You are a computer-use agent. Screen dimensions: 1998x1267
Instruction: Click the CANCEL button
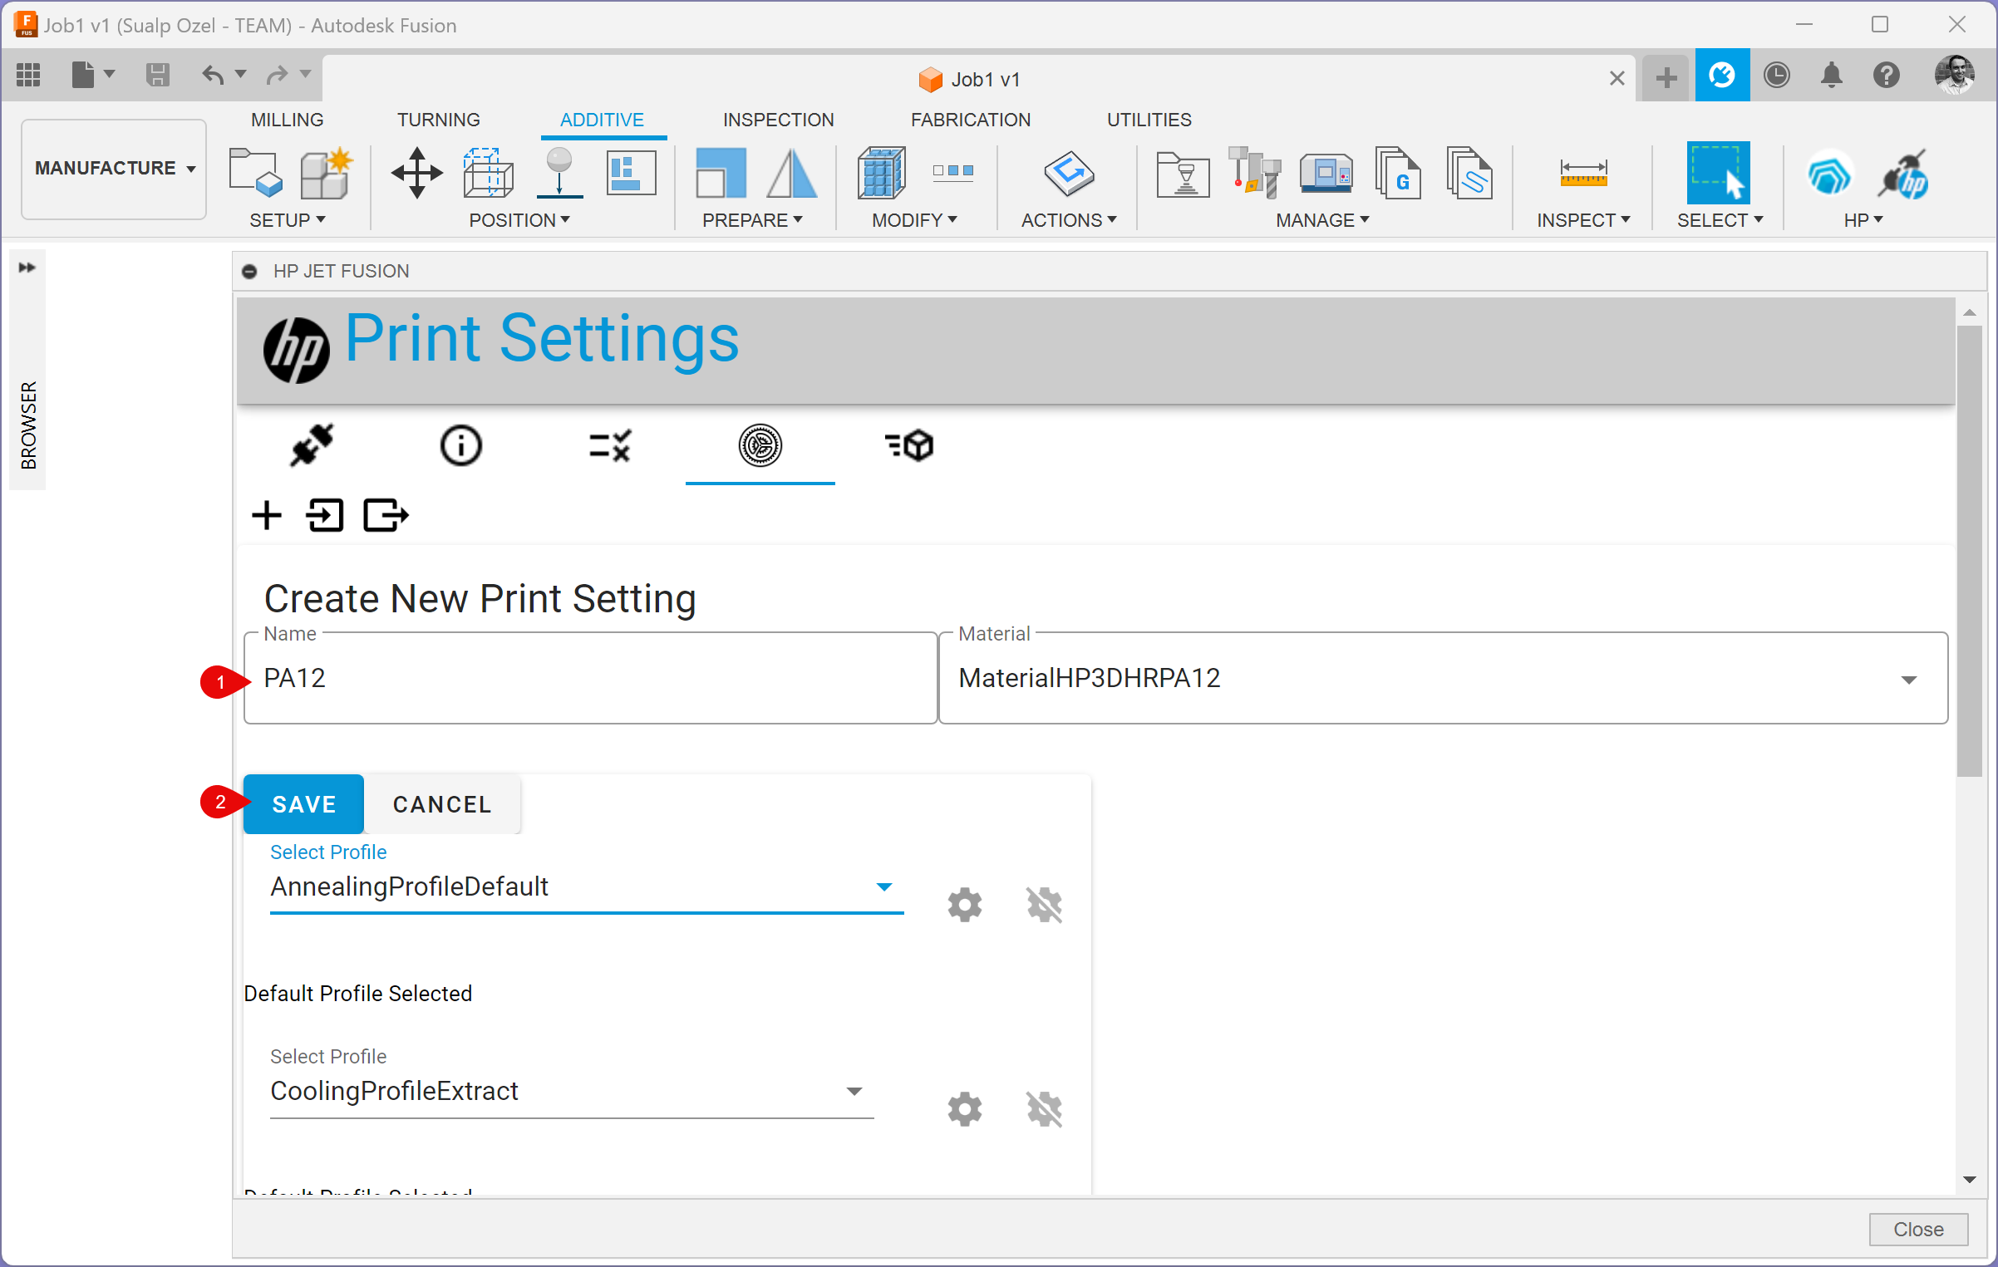[x=442, y=804]
